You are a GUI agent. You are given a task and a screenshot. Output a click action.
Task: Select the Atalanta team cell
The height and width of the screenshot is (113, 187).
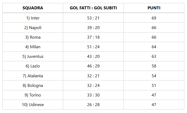coord(33,76)
